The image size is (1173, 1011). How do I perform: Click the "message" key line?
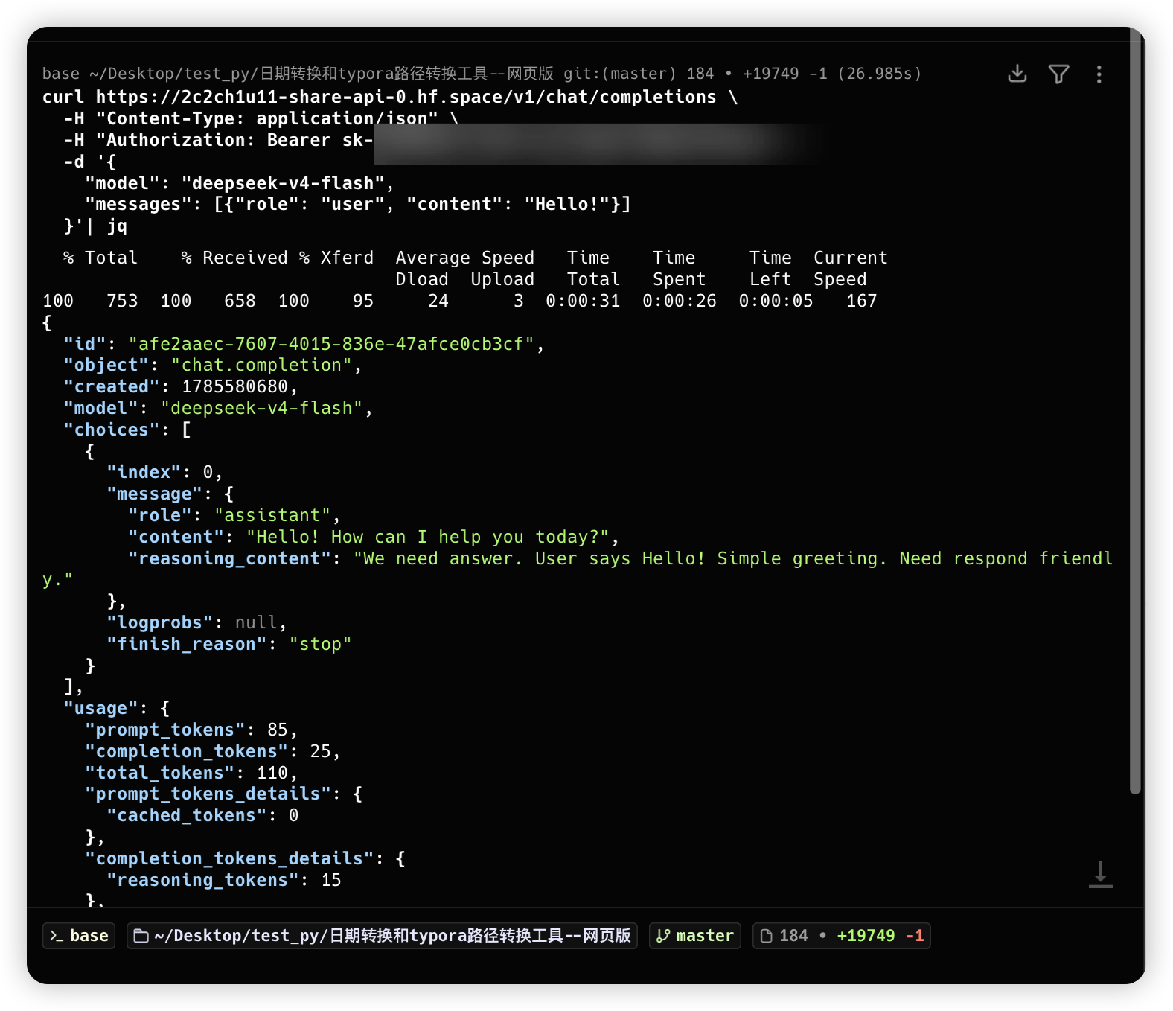[x=170, y=494]
